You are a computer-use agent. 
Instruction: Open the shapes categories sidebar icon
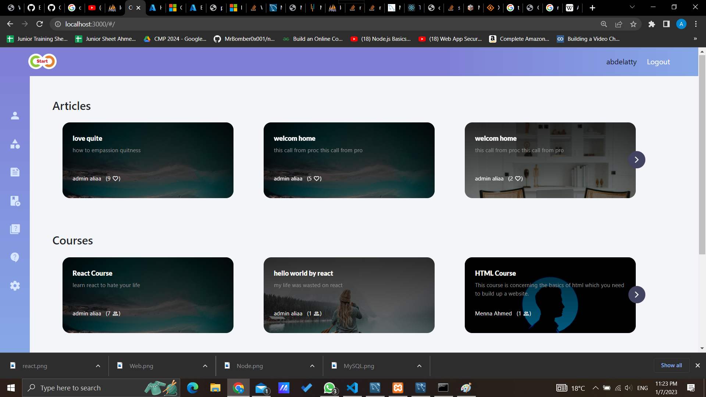[15, 144]
